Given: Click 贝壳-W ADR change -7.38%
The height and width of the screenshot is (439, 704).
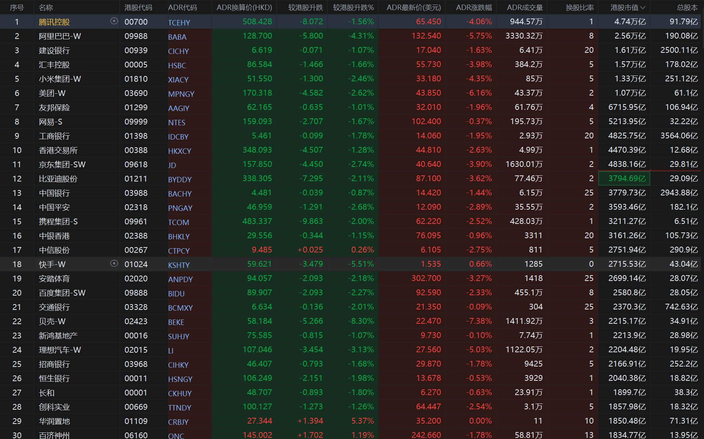Looking at the screenshot, I should [x=478, y=321].
